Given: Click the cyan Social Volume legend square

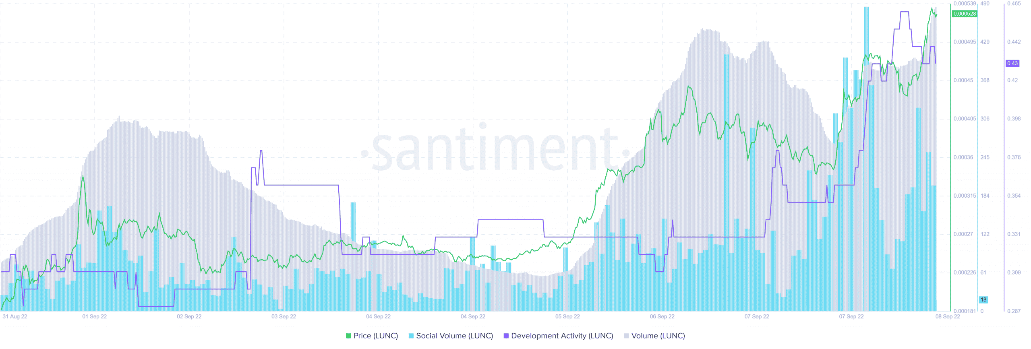Looking at the screenshot, I should 411,336.
